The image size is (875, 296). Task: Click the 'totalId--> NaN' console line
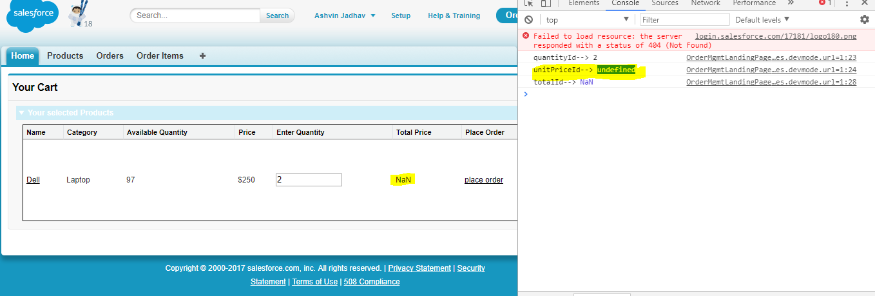[x=563, y=82]
